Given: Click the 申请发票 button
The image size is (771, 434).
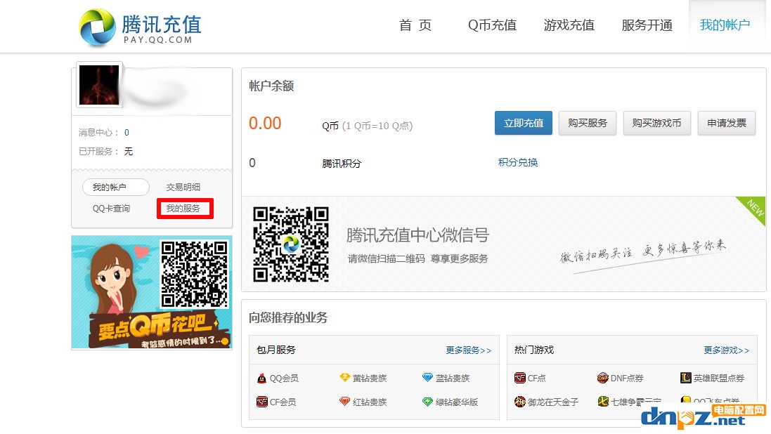Looking at the screenshot, I should point(726,123).
